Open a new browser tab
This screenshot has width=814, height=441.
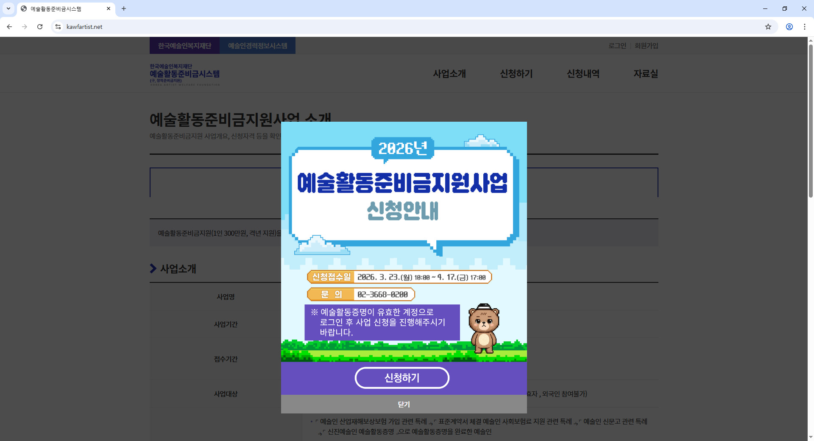click(124, 8)
